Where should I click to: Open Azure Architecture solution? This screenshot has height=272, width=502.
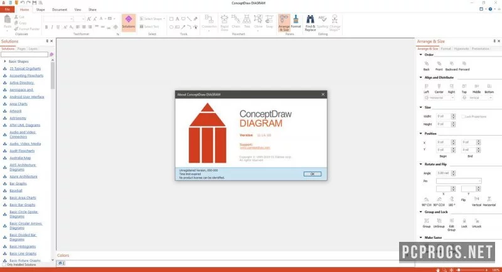coord(23,177)
